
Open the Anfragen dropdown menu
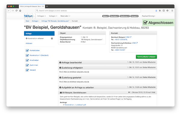41,16
